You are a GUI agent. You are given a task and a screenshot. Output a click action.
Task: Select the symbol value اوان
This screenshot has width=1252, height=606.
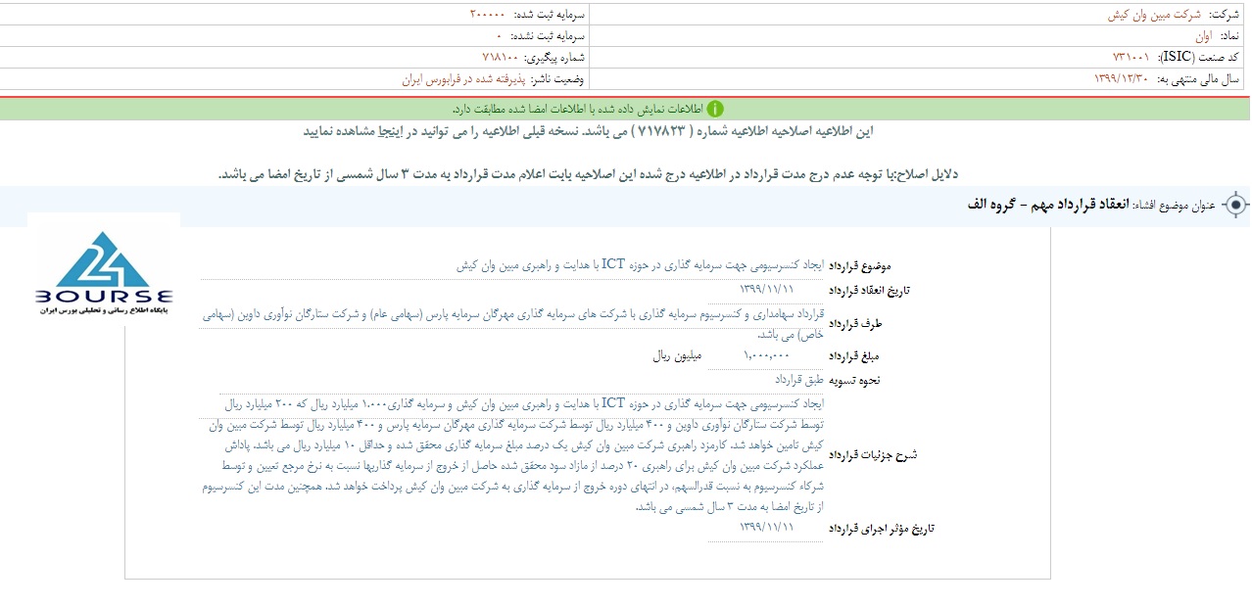[1204, 35]
